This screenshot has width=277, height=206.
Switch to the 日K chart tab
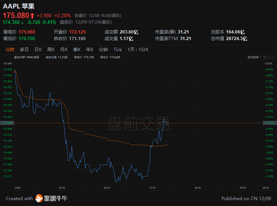click(38, 50)
